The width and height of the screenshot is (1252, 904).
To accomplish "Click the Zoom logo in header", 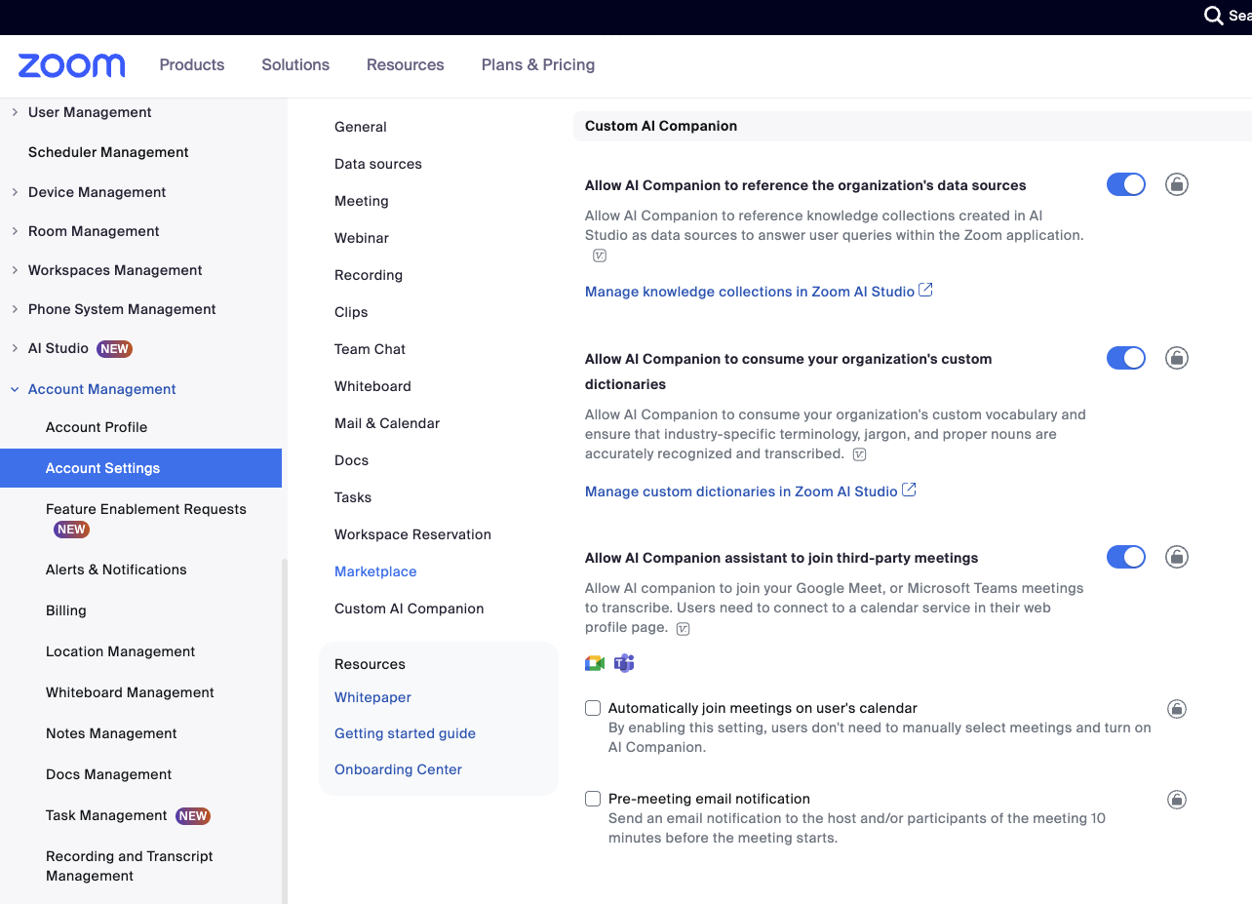I will [71, 65].
